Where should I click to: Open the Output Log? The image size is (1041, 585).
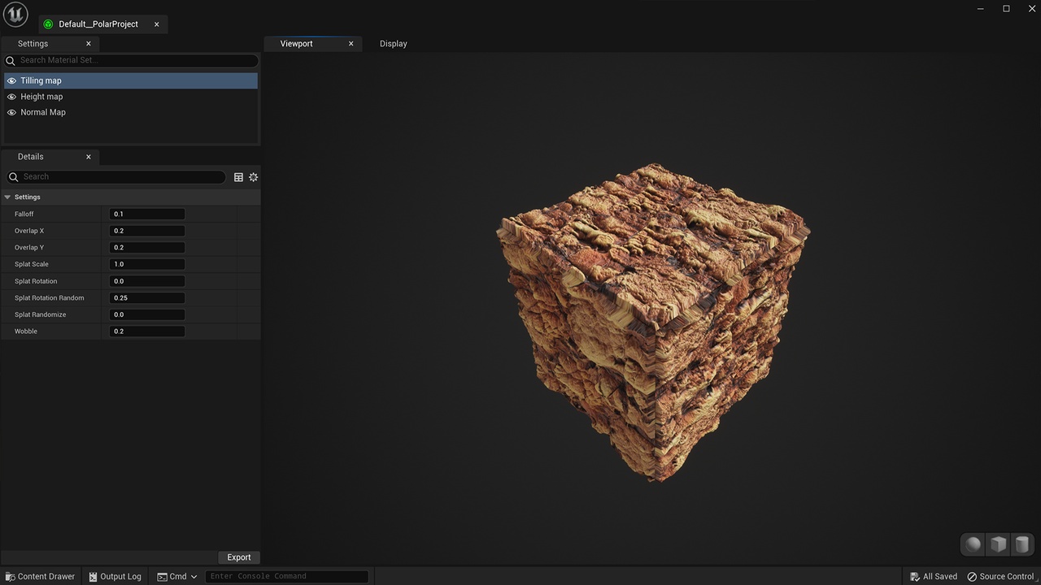point(115,577)
